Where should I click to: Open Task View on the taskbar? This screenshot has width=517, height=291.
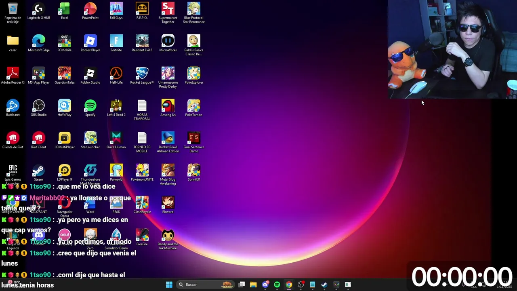click(x=242, y=285)
